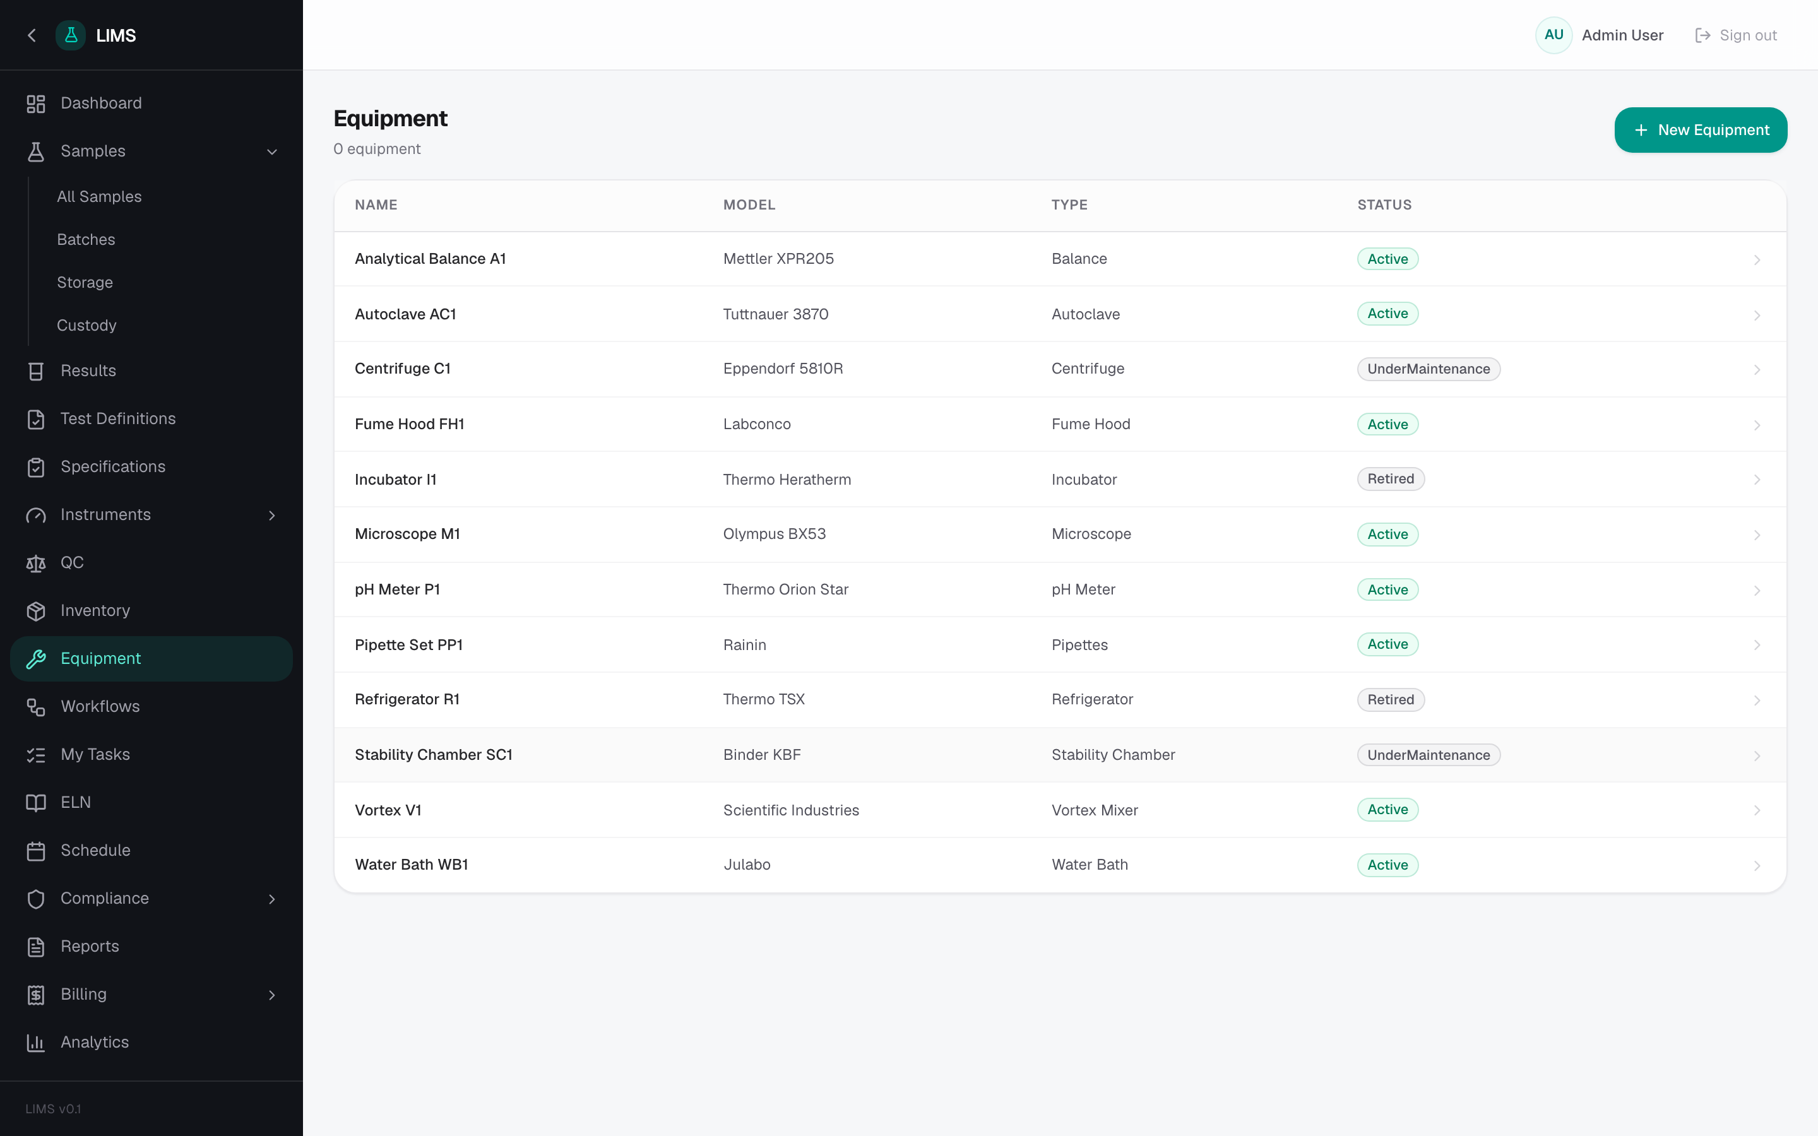Viewport: 1818px width, 1136px height.
Task: Collapse the Samples submenu chevron
Action: [272, 151]
